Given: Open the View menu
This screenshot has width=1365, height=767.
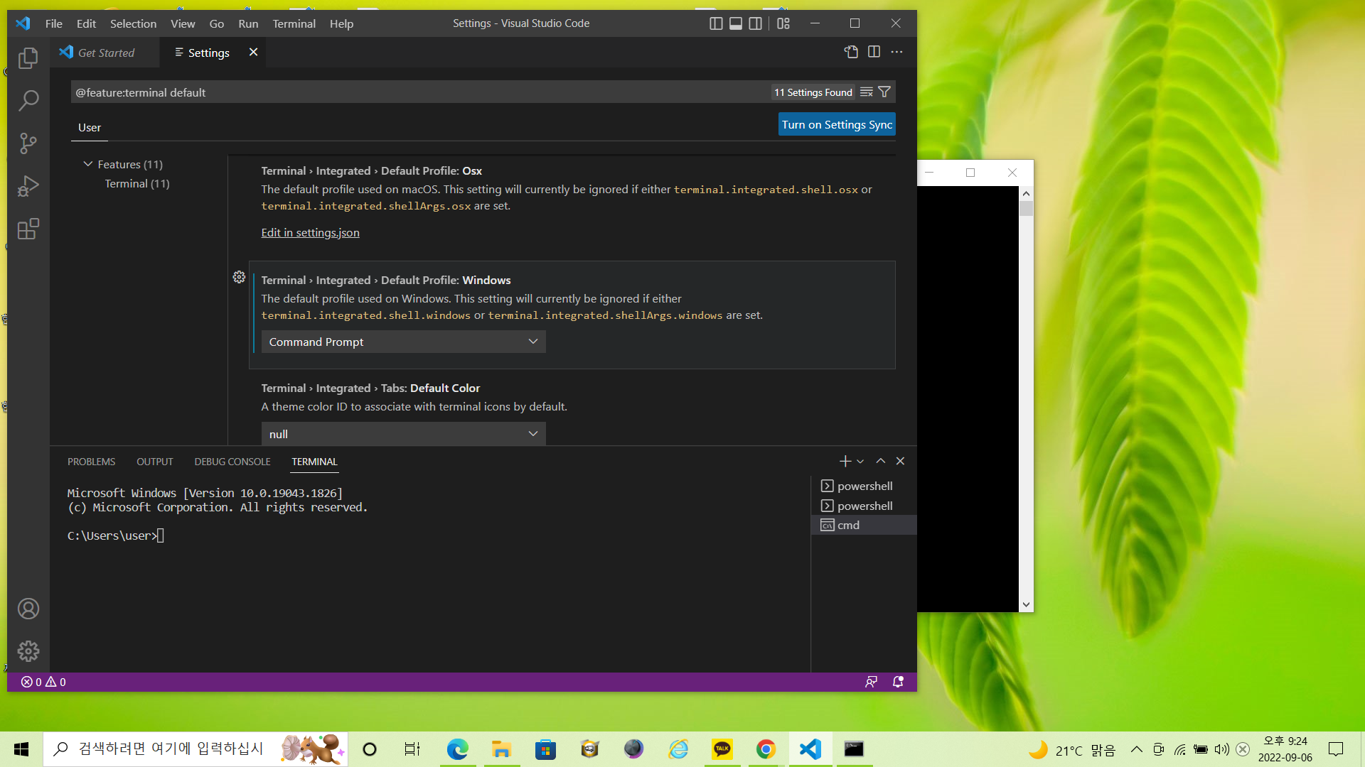Looking at the screenshot, I should pos(183,23).
